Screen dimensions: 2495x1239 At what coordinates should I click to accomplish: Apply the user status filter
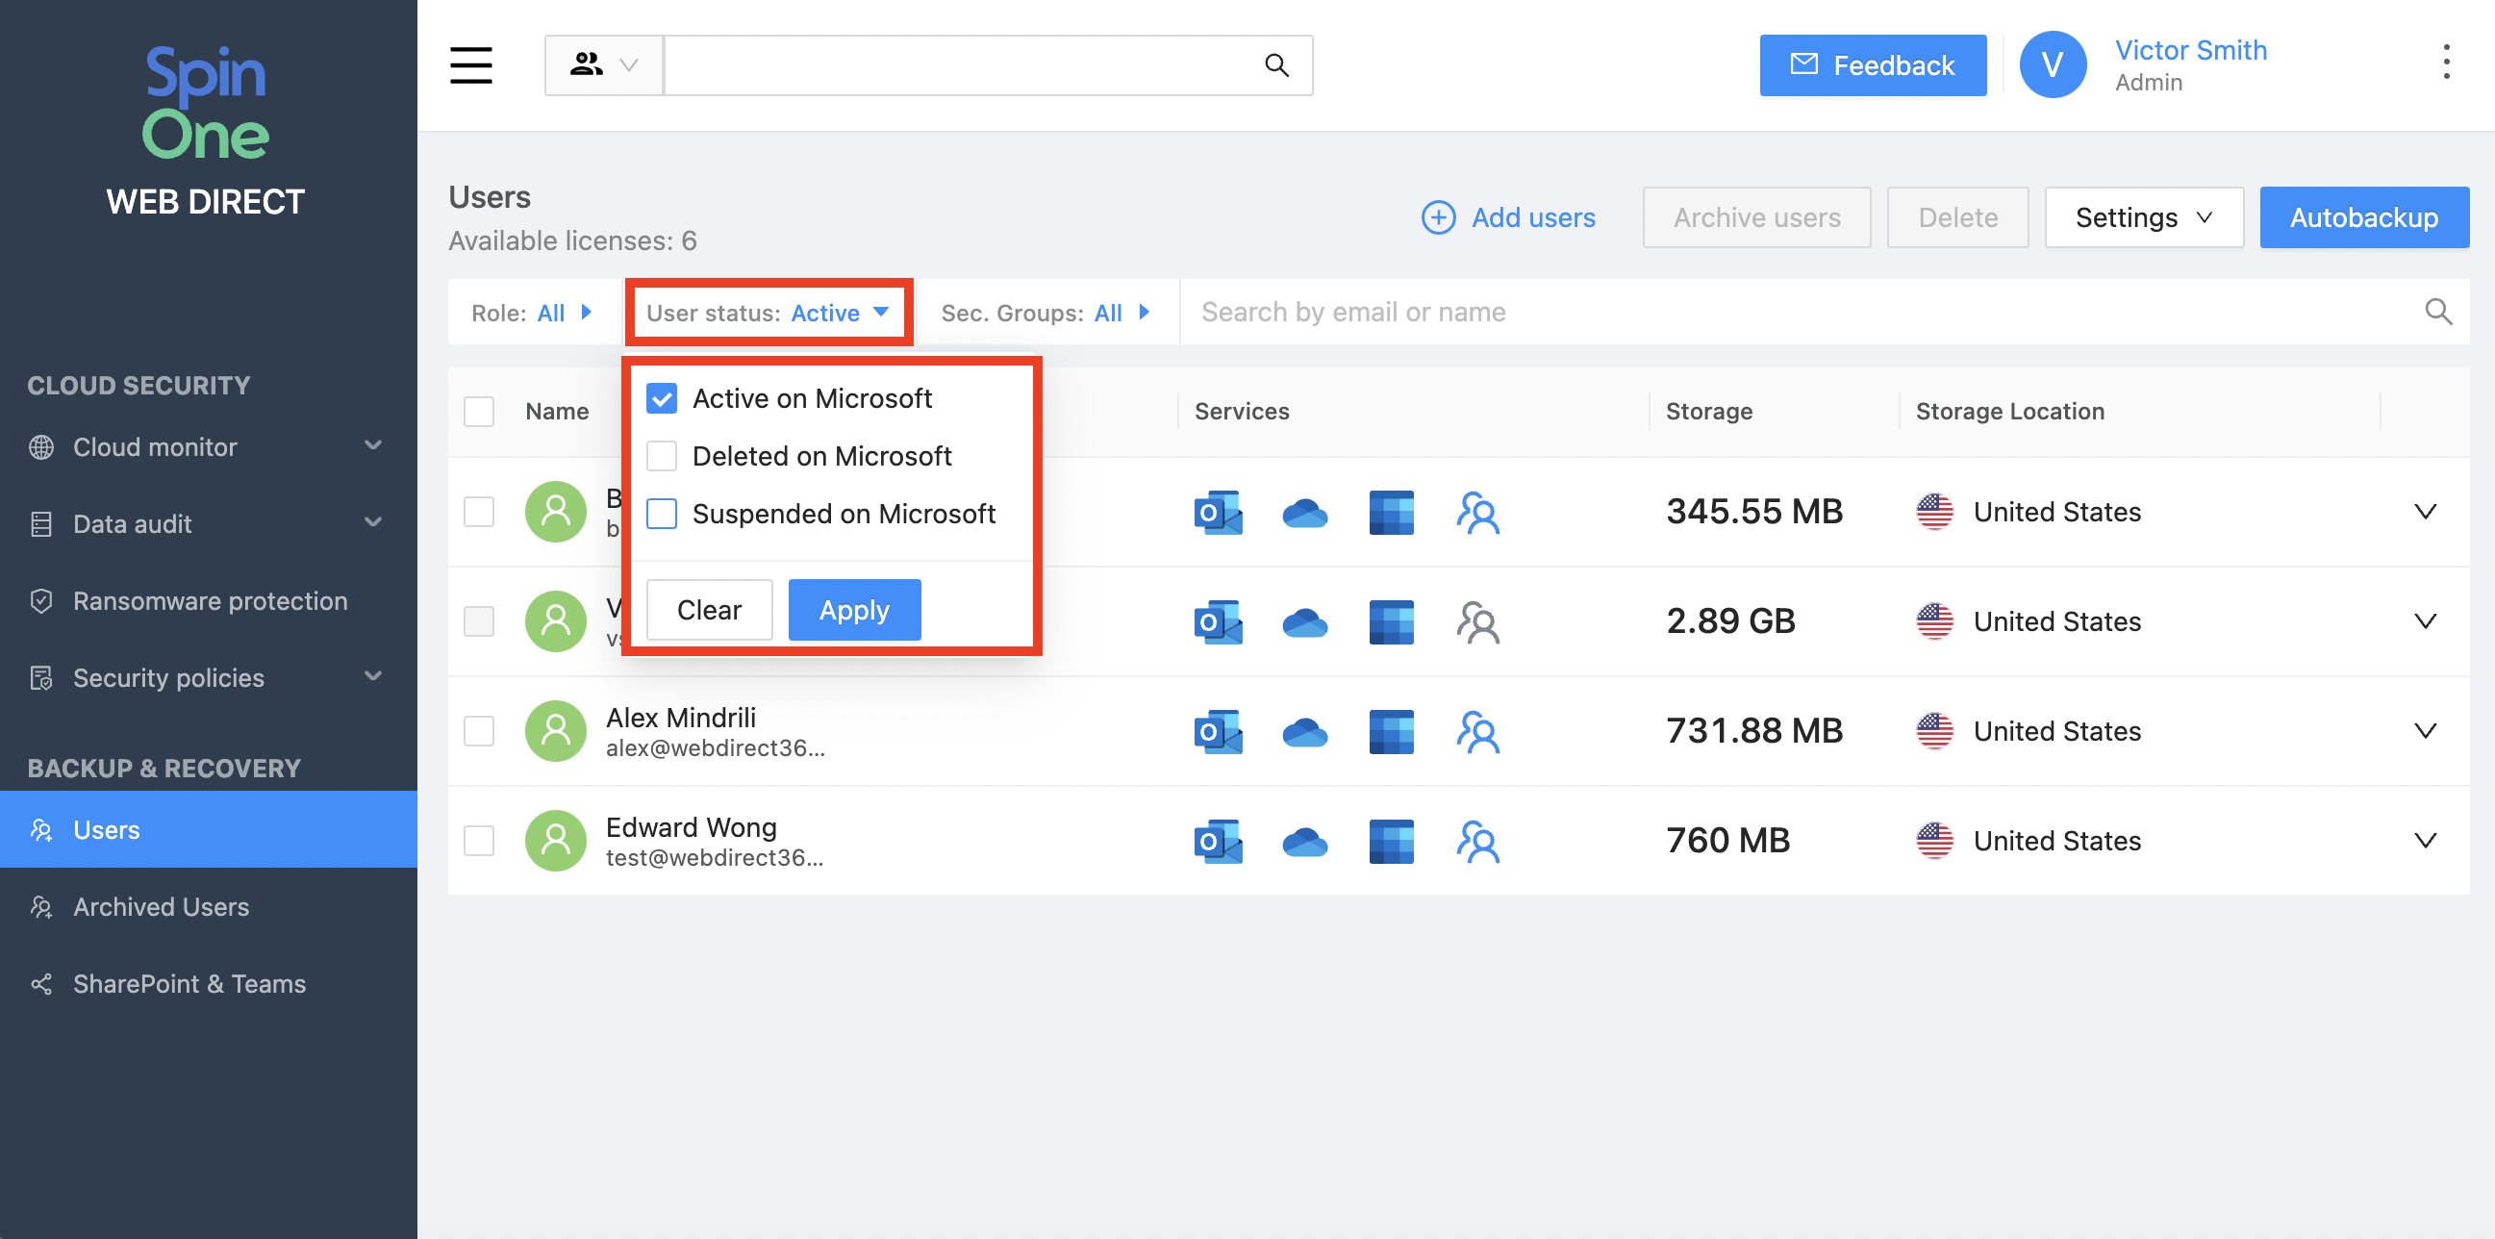point(853,609)
